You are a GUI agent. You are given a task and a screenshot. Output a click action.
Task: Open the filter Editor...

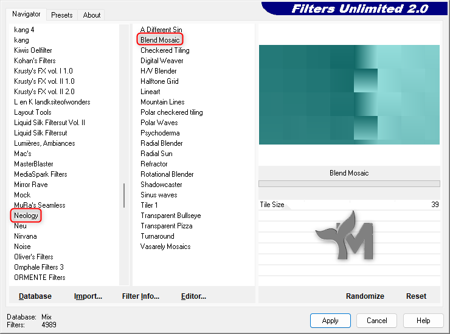pyautogui.click(x=193, y=296)
